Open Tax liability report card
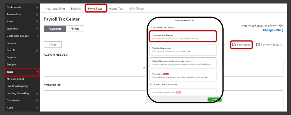The width and height of the screenshot is (291, 115). tap(183, 50)
